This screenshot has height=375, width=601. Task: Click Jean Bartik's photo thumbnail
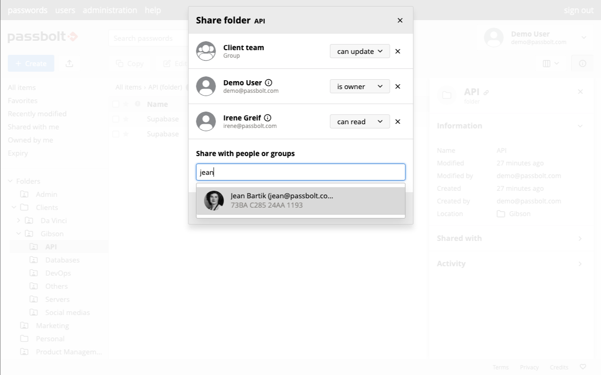click(x=214, y=201)
